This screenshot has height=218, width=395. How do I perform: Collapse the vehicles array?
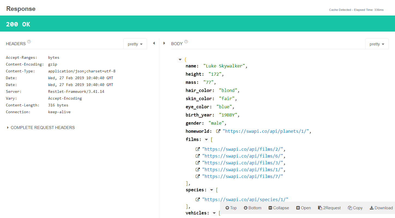(x=214, y=213)
